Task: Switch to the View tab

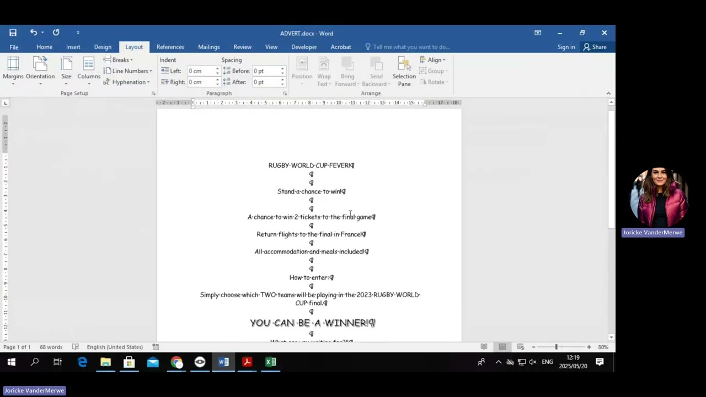Action: pos(271,47)
